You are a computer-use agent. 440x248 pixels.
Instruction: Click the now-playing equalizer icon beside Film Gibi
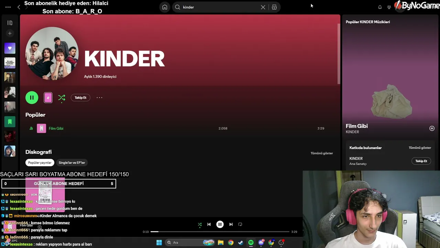click(x=31, y=128)
